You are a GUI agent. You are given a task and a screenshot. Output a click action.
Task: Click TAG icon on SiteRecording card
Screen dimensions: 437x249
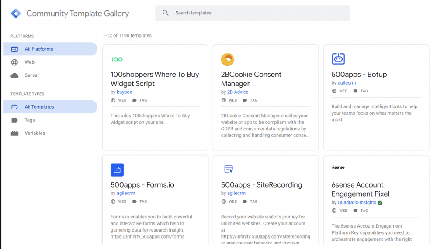[x=245, y=201]
